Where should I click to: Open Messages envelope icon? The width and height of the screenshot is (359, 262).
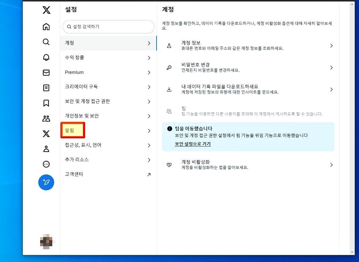tap(46, 73)
